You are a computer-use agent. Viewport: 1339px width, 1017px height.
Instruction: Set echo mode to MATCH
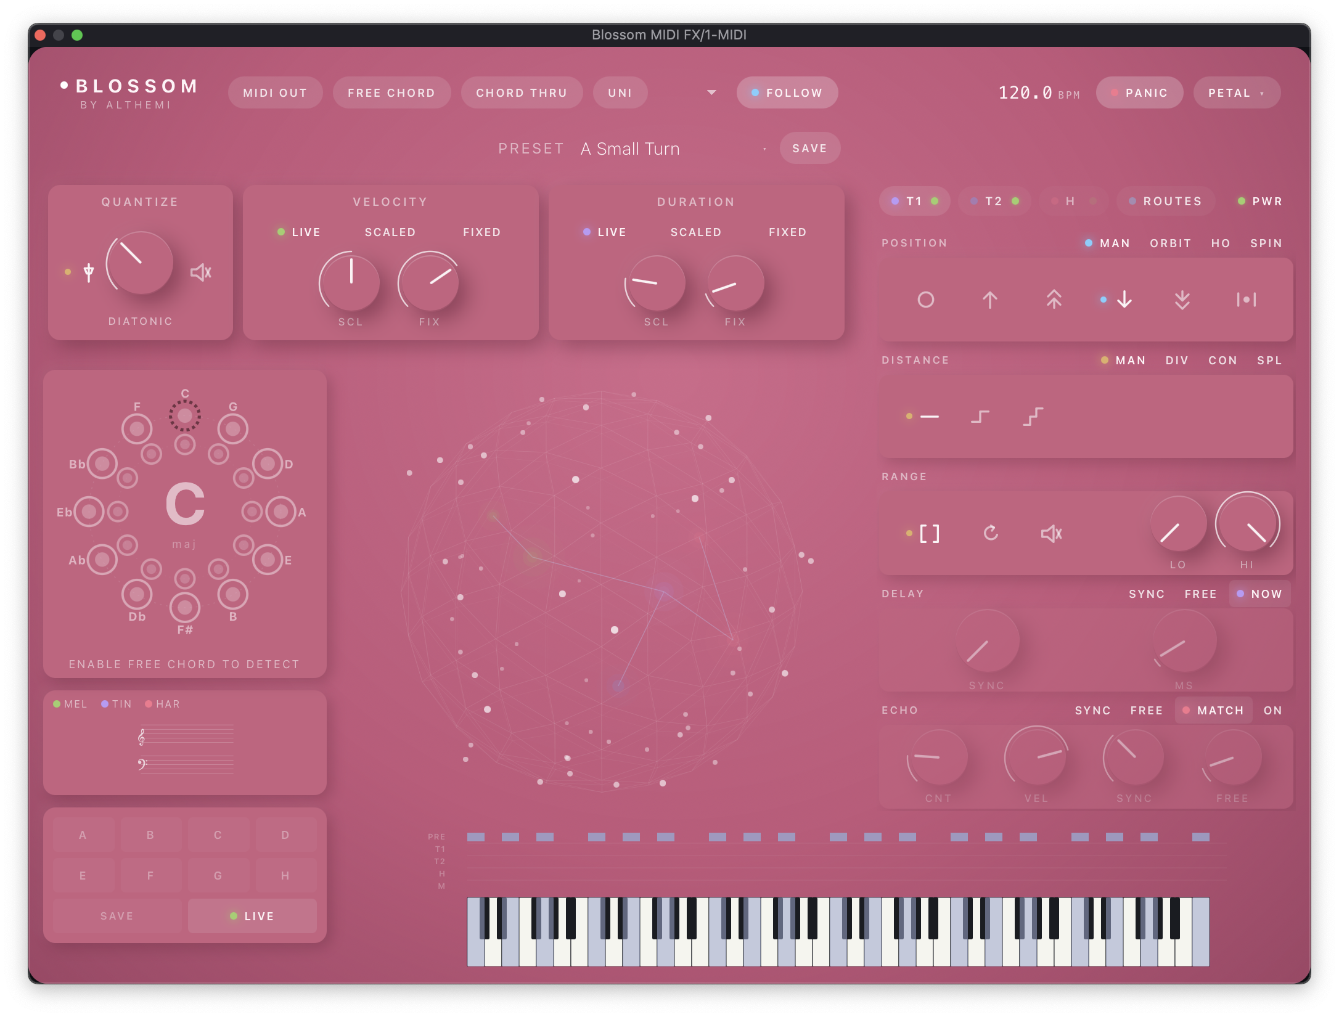[1214, 711]
